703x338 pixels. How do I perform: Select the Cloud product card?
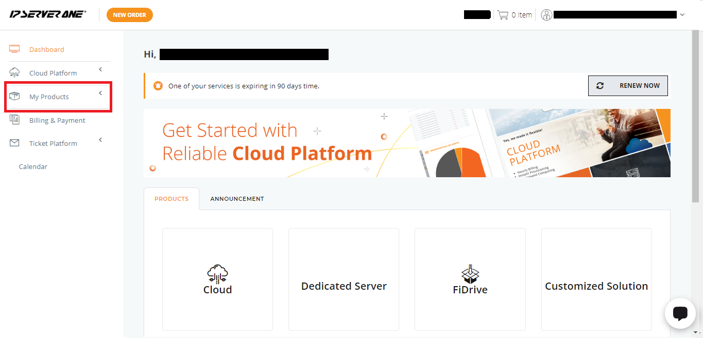[x=217, y=279]
